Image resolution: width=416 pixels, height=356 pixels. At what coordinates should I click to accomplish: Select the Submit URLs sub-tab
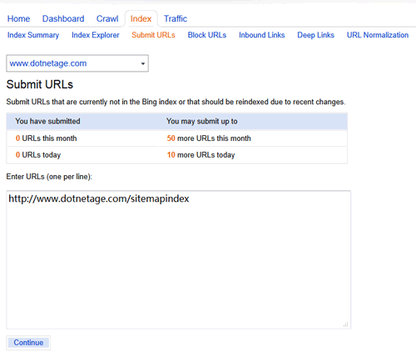click(153, 35)
